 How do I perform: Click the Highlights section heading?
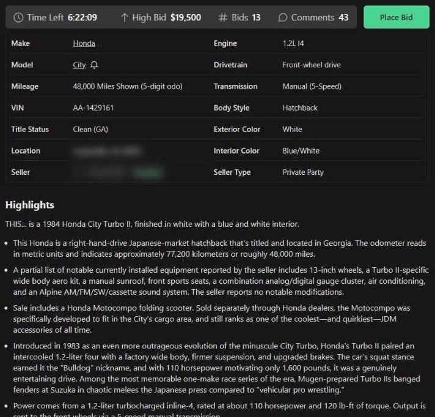(30, 205)
